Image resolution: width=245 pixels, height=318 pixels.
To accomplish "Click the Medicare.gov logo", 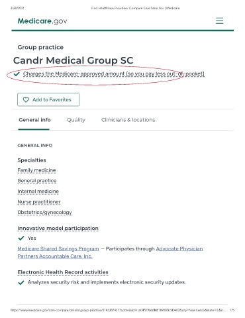I will point(42,21).
